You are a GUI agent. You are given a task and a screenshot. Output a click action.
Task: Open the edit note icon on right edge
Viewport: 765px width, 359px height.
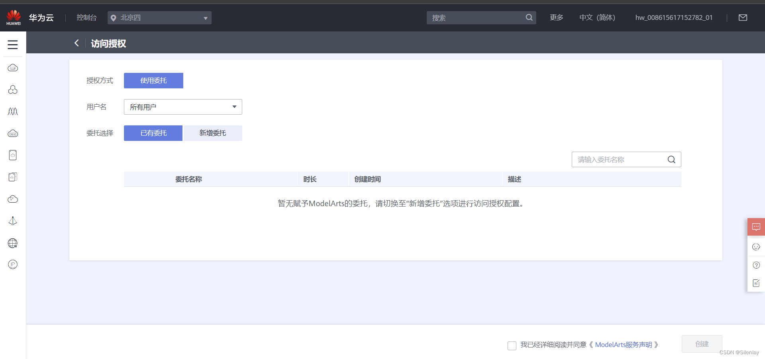point(756,283)
